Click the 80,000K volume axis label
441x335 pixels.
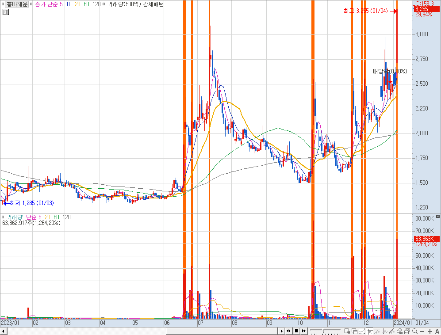424,218
